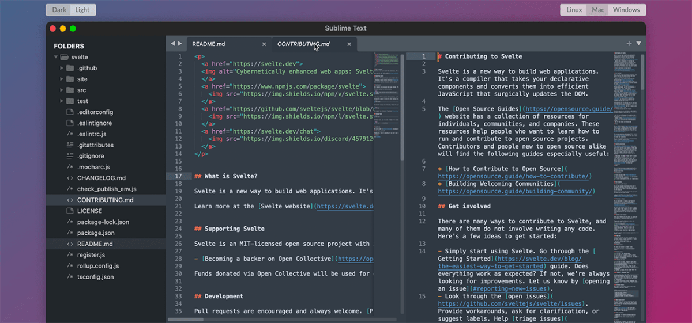
Task: Go to previous tab with left arrow
Action: (172, 44)
